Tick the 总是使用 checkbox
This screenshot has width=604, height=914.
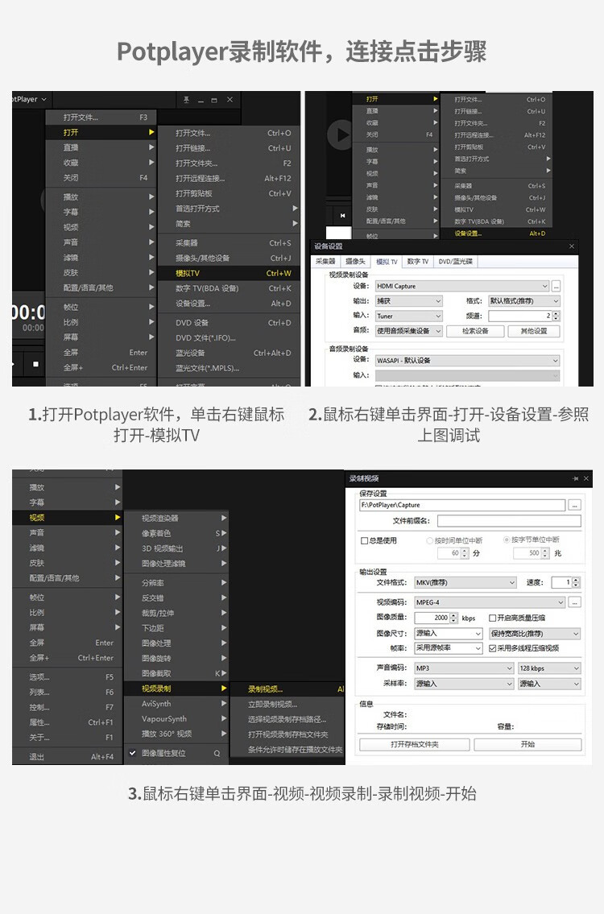364,540
